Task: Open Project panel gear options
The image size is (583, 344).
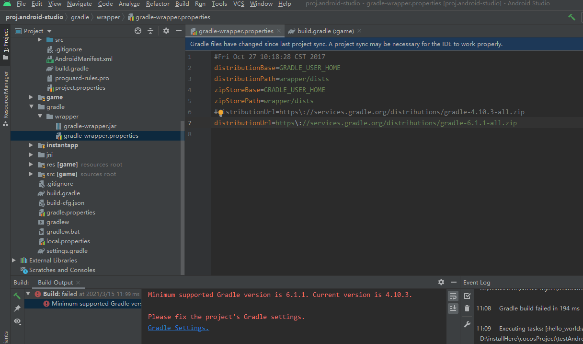Action: (x=166, y=31)
